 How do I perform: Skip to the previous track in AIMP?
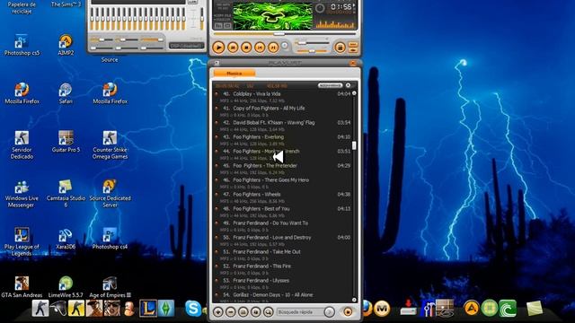[260, 48]
